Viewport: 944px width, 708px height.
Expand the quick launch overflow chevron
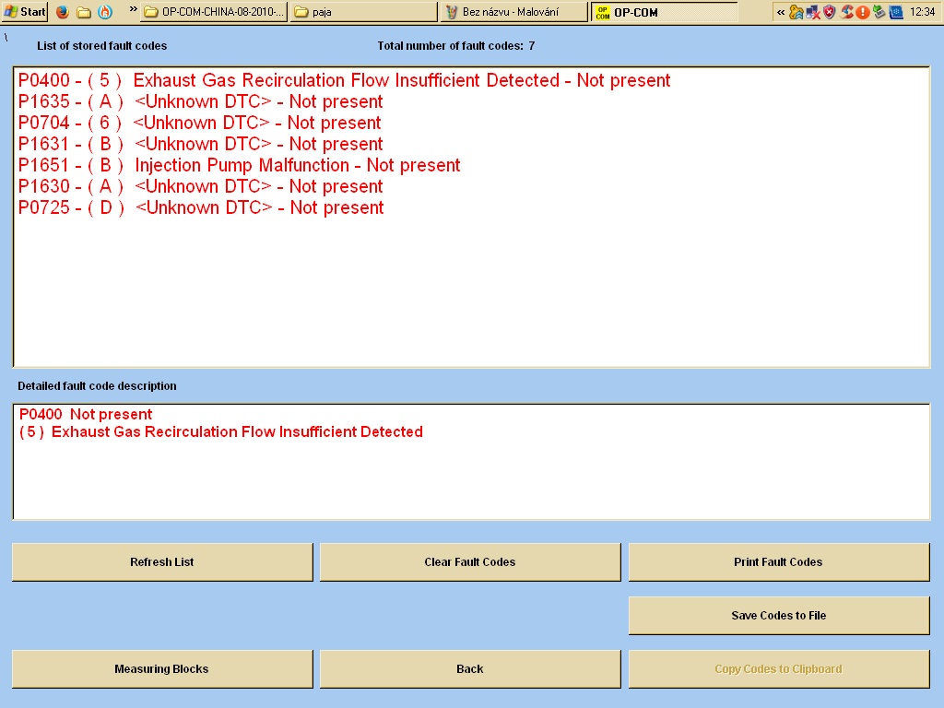click(133, 10)
